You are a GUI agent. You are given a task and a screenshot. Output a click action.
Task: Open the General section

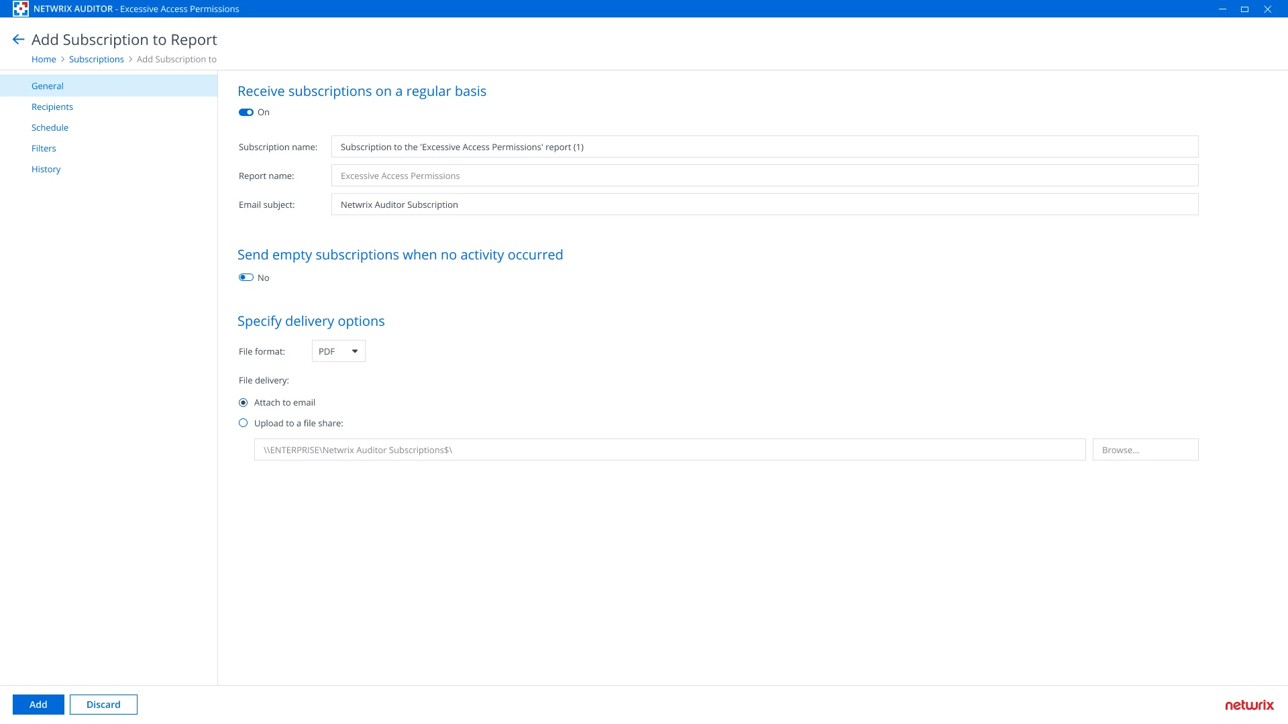(x=109, y=86)
